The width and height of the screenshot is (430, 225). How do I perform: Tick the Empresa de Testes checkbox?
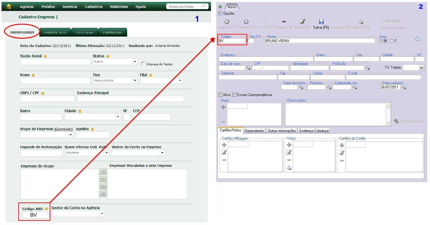143,64
